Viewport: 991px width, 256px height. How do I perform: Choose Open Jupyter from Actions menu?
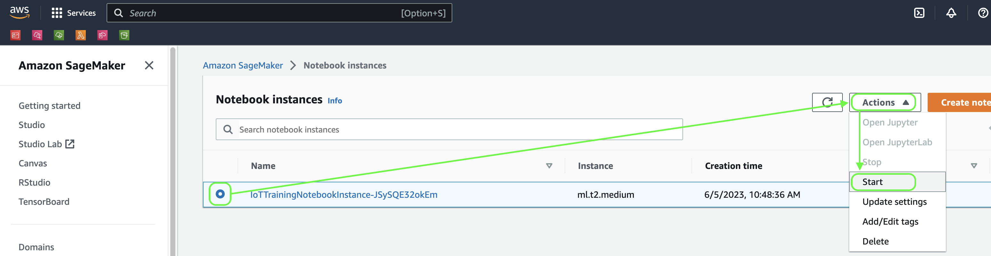(x=890, y=122)
